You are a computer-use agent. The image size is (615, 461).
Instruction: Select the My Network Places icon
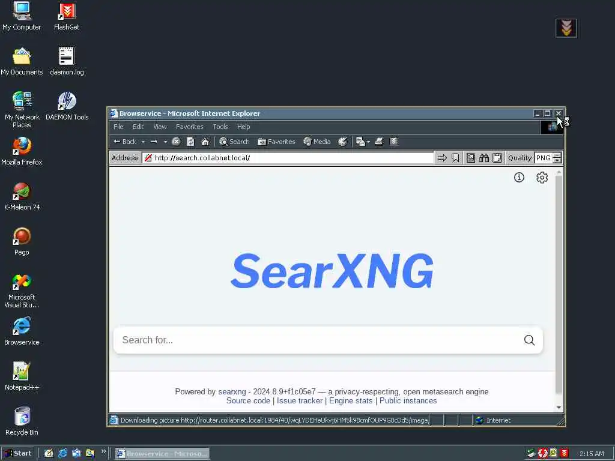[22, 109]
